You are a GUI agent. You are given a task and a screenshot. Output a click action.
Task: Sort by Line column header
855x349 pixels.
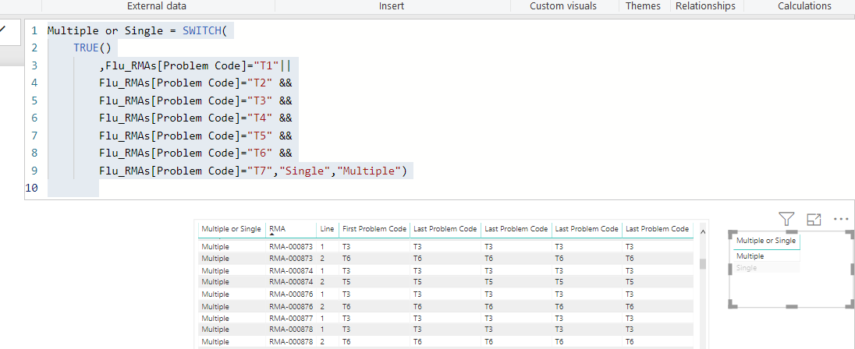[x=327, y=229]
